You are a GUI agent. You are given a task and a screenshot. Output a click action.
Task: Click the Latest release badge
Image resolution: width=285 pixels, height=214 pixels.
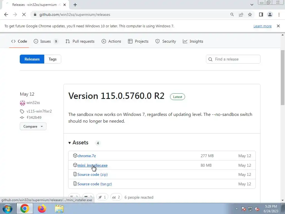(x=177, y=97)
